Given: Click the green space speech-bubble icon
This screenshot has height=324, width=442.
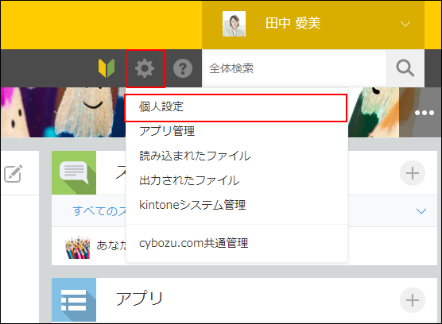Looking at the screenshot, I should tap(74, 173).
